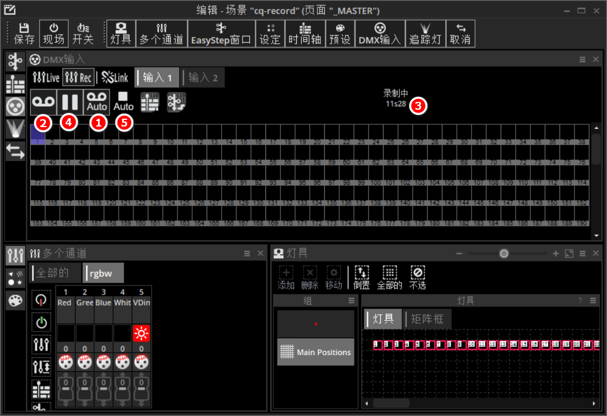This screenshot has height=416, width=607.
Task: Open the DMX输入 panel menu
Action: click(x=582, y=59)
